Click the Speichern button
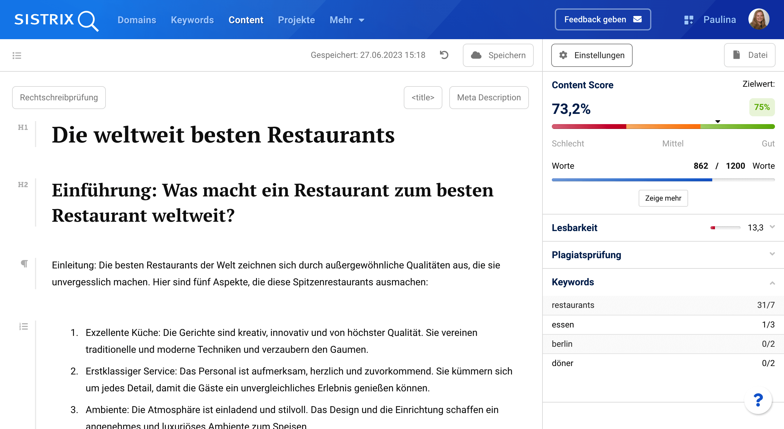The height and width of the screenshot is (429, 784). 498,55
